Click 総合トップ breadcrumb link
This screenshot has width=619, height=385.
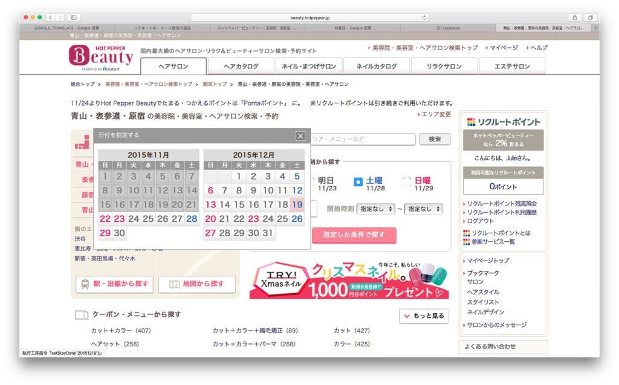tap(82, 84)
